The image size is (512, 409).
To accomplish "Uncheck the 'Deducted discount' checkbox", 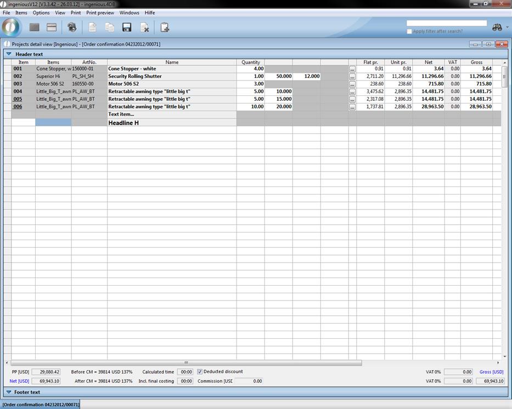I will [x=200, y=372].
